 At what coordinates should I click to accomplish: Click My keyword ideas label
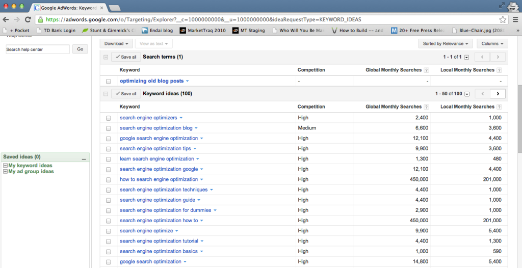(30, 166)
